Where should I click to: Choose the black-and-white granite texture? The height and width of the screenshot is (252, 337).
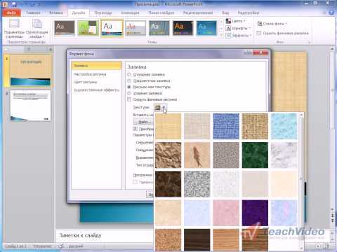pyautogui.click(x=197, y=184)
